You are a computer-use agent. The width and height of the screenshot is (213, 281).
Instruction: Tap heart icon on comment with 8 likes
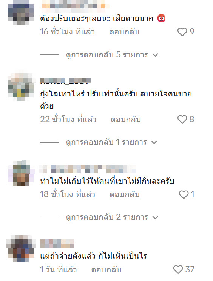tap(182, 120)
